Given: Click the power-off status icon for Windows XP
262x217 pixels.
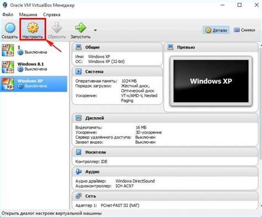Looking at the screenshot, I should (x=20, y=86).
